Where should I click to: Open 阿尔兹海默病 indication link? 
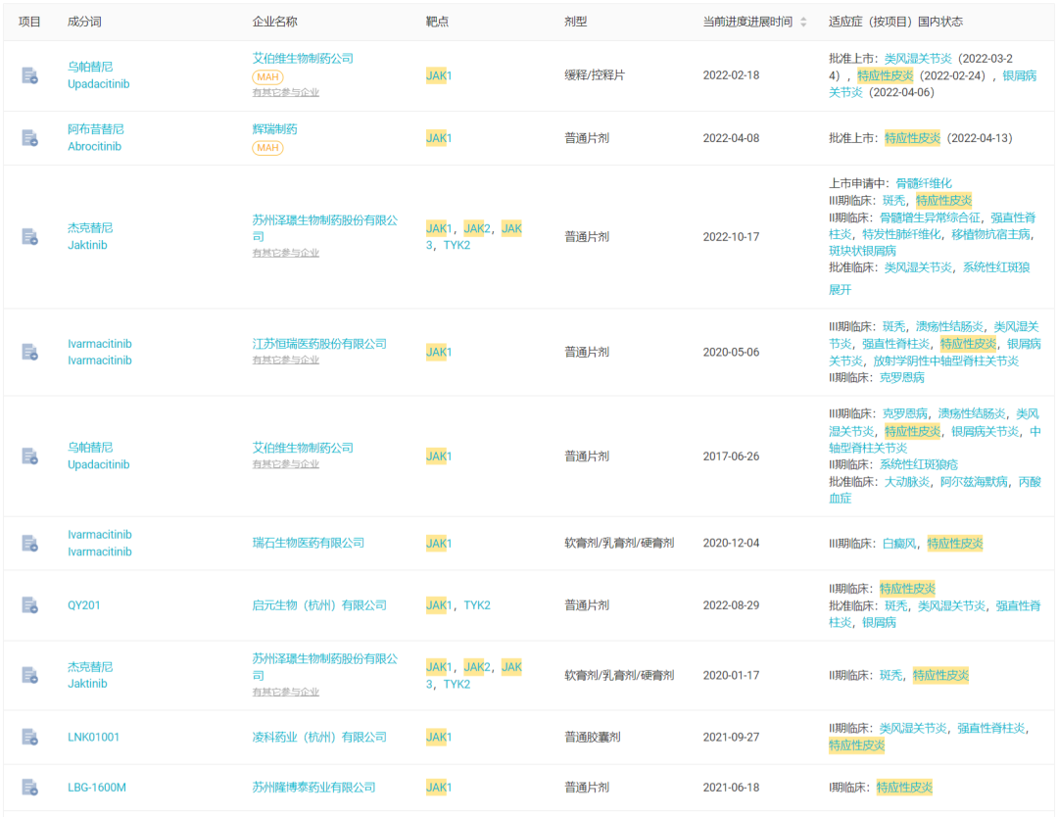click(x=974, y=482)
